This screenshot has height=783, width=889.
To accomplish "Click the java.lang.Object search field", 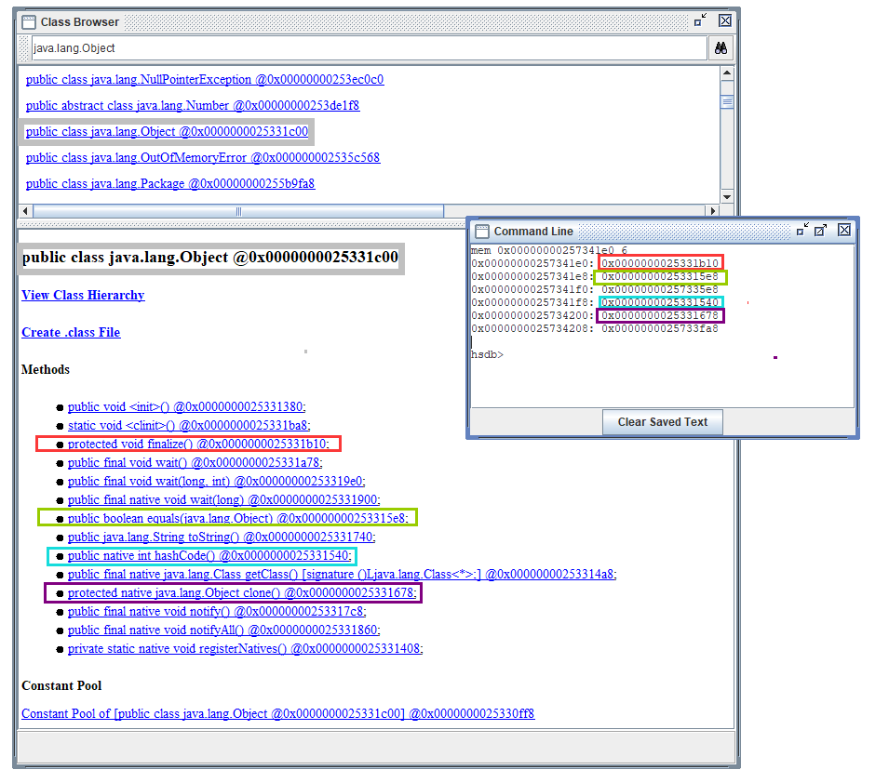I will [369, 48].
